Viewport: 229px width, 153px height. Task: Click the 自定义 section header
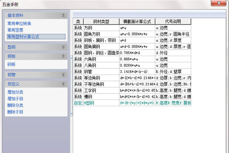point(36,84)
